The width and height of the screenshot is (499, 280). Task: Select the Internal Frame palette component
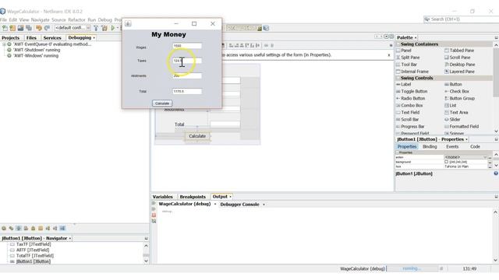point(412,72)
